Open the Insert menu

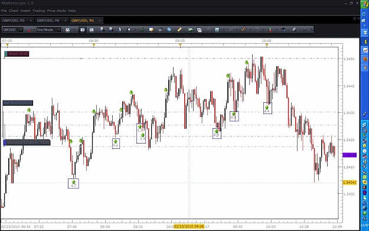25,11
